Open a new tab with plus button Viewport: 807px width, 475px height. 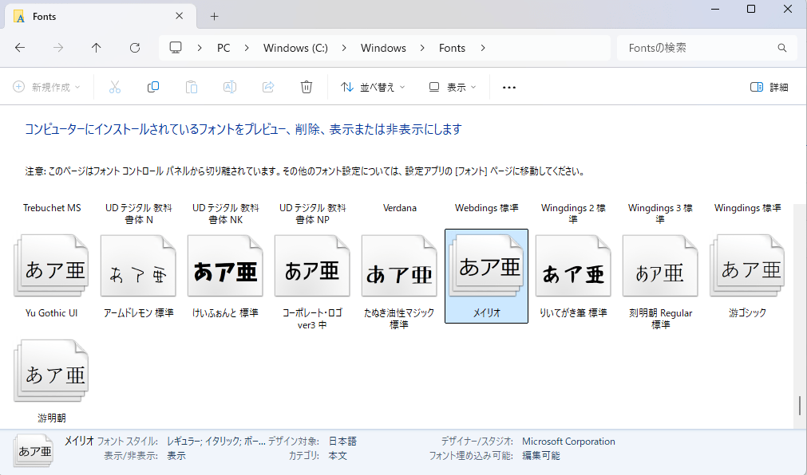pos(215,17)
